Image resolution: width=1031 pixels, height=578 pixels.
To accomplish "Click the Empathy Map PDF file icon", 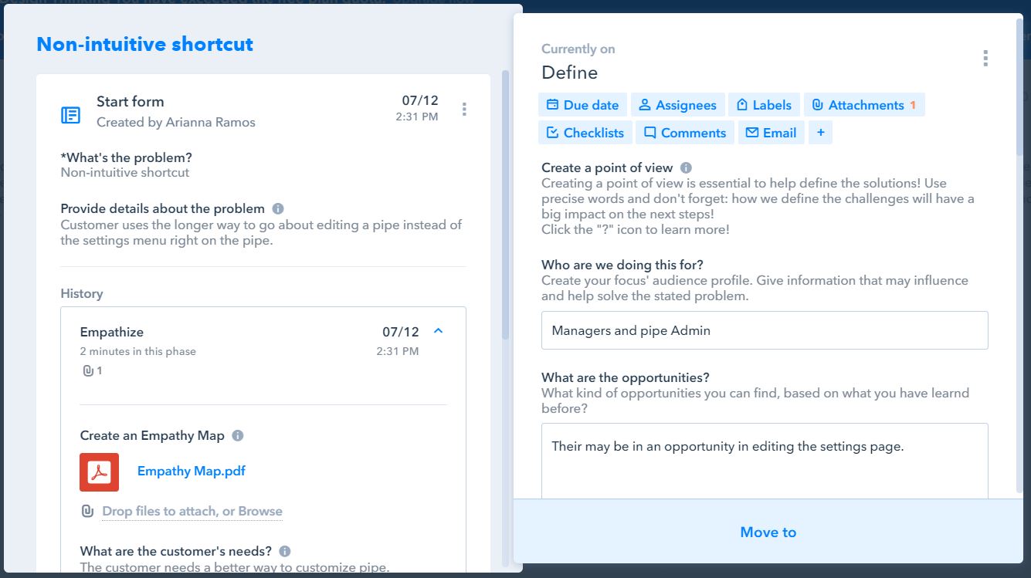I will (x=99, y=472).
